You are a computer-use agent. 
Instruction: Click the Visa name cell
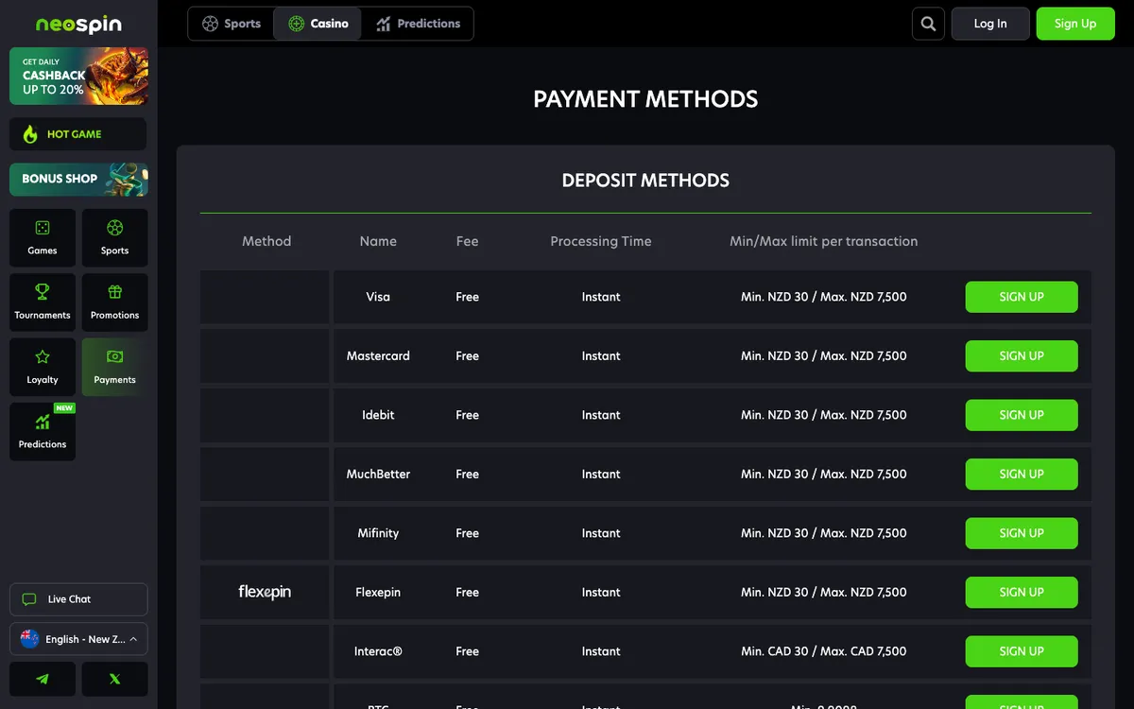(378, 297)
